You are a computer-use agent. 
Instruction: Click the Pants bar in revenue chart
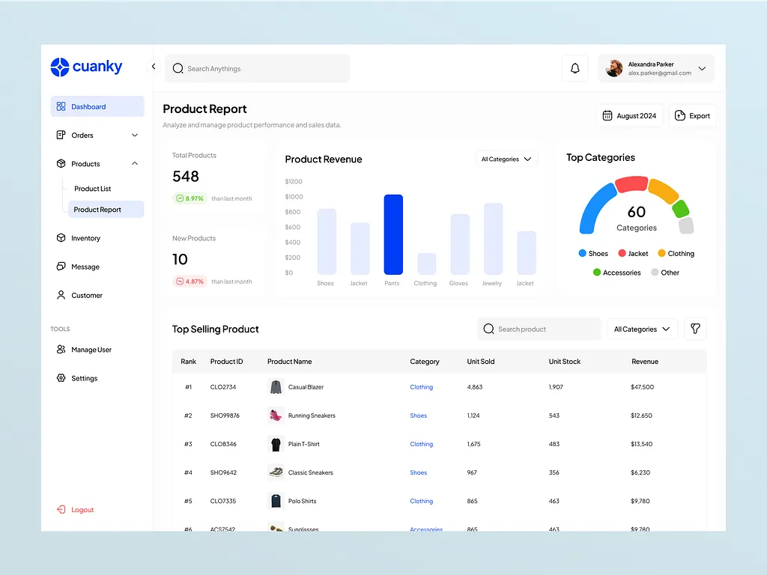[x=393, y=235]
